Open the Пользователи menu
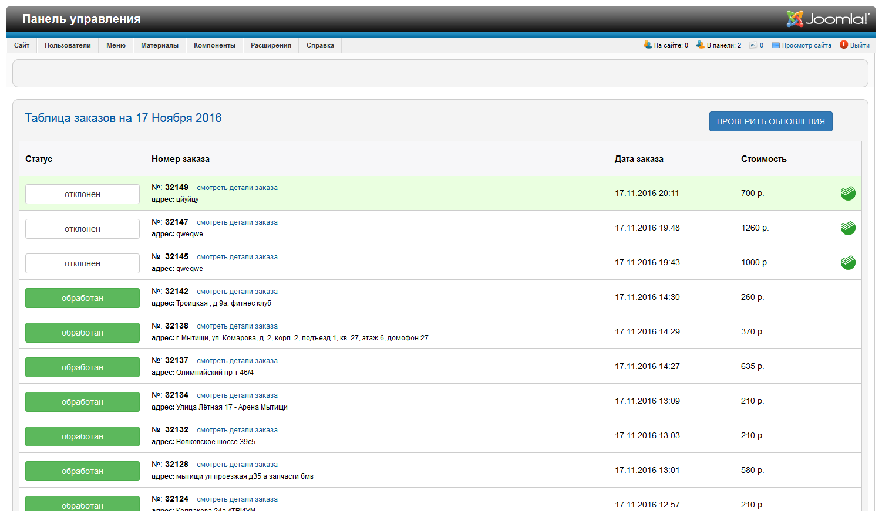The height and width of the screenshot is (511, 882). [68, 45]
